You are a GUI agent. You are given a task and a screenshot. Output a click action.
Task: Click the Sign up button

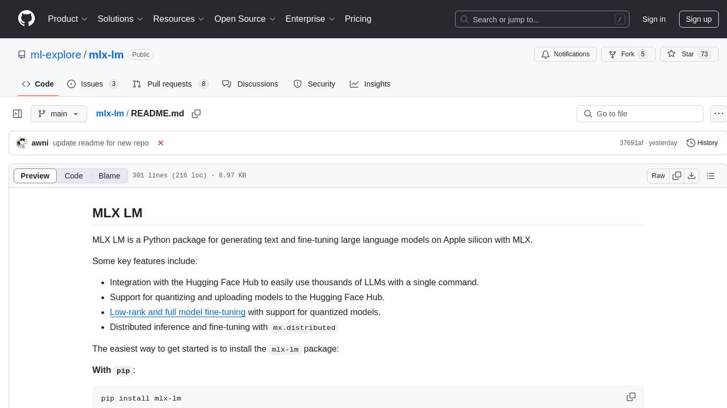click(x=699, y=19)
